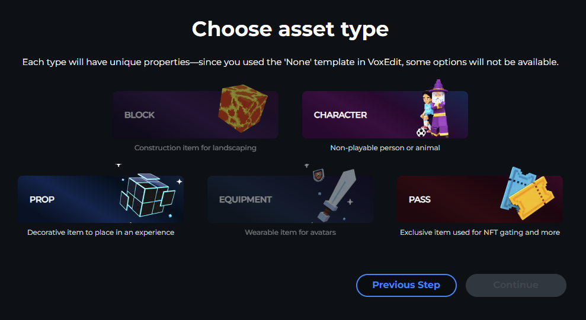Select the CHARACTER asset type label

[340, 115]
